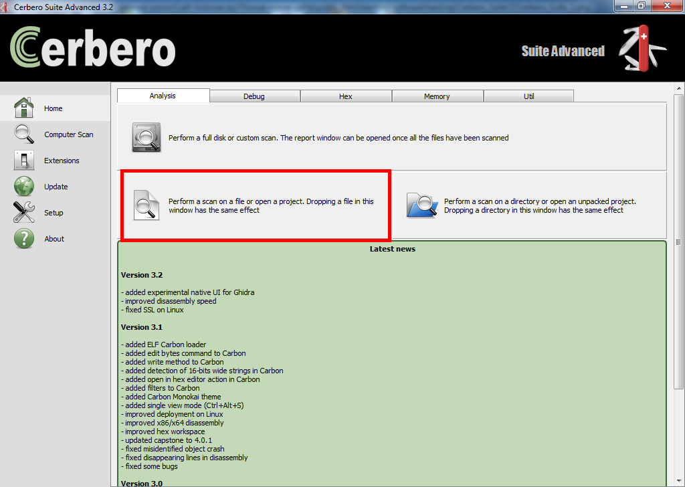Open the Hex tab
685x487 pixels.
345,96
